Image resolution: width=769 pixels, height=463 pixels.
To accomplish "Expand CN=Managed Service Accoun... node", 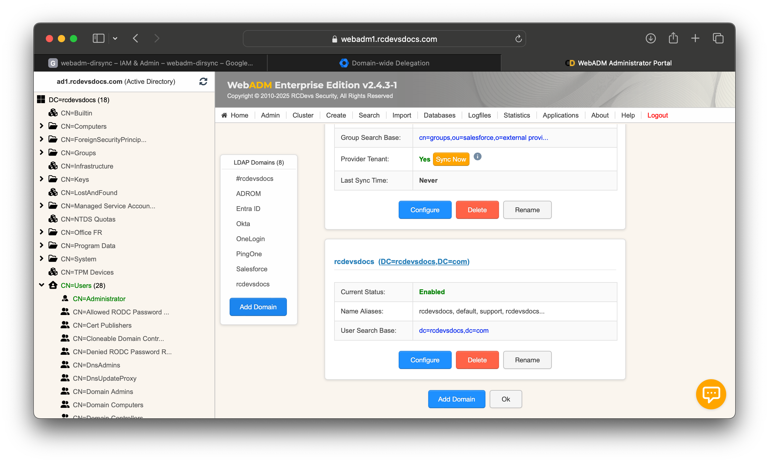I will [42, 205].
